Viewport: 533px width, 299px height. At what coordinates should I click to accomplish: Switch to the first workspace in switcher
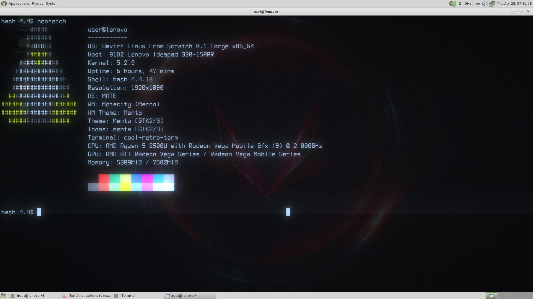491,296
